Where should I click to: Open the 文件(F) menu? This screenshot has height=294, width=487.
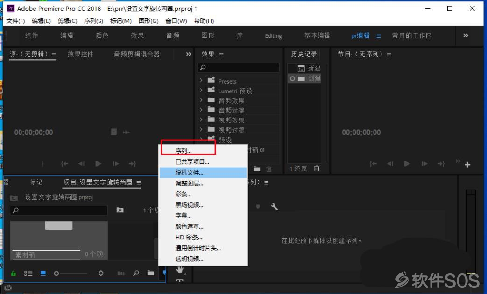[15, 21]
